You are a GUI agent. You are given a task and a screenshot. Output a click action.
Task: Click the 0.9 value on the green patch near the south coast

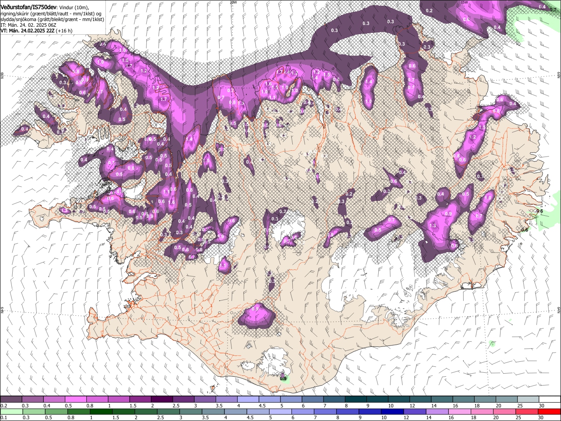283,378
